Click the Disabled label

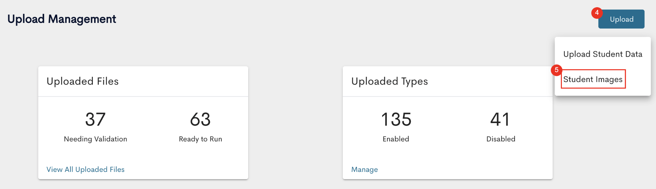[x=501, y=139]
